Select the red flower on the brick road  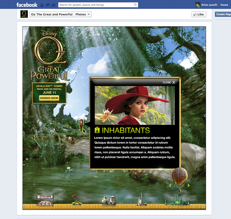click(x=76, y=200)
